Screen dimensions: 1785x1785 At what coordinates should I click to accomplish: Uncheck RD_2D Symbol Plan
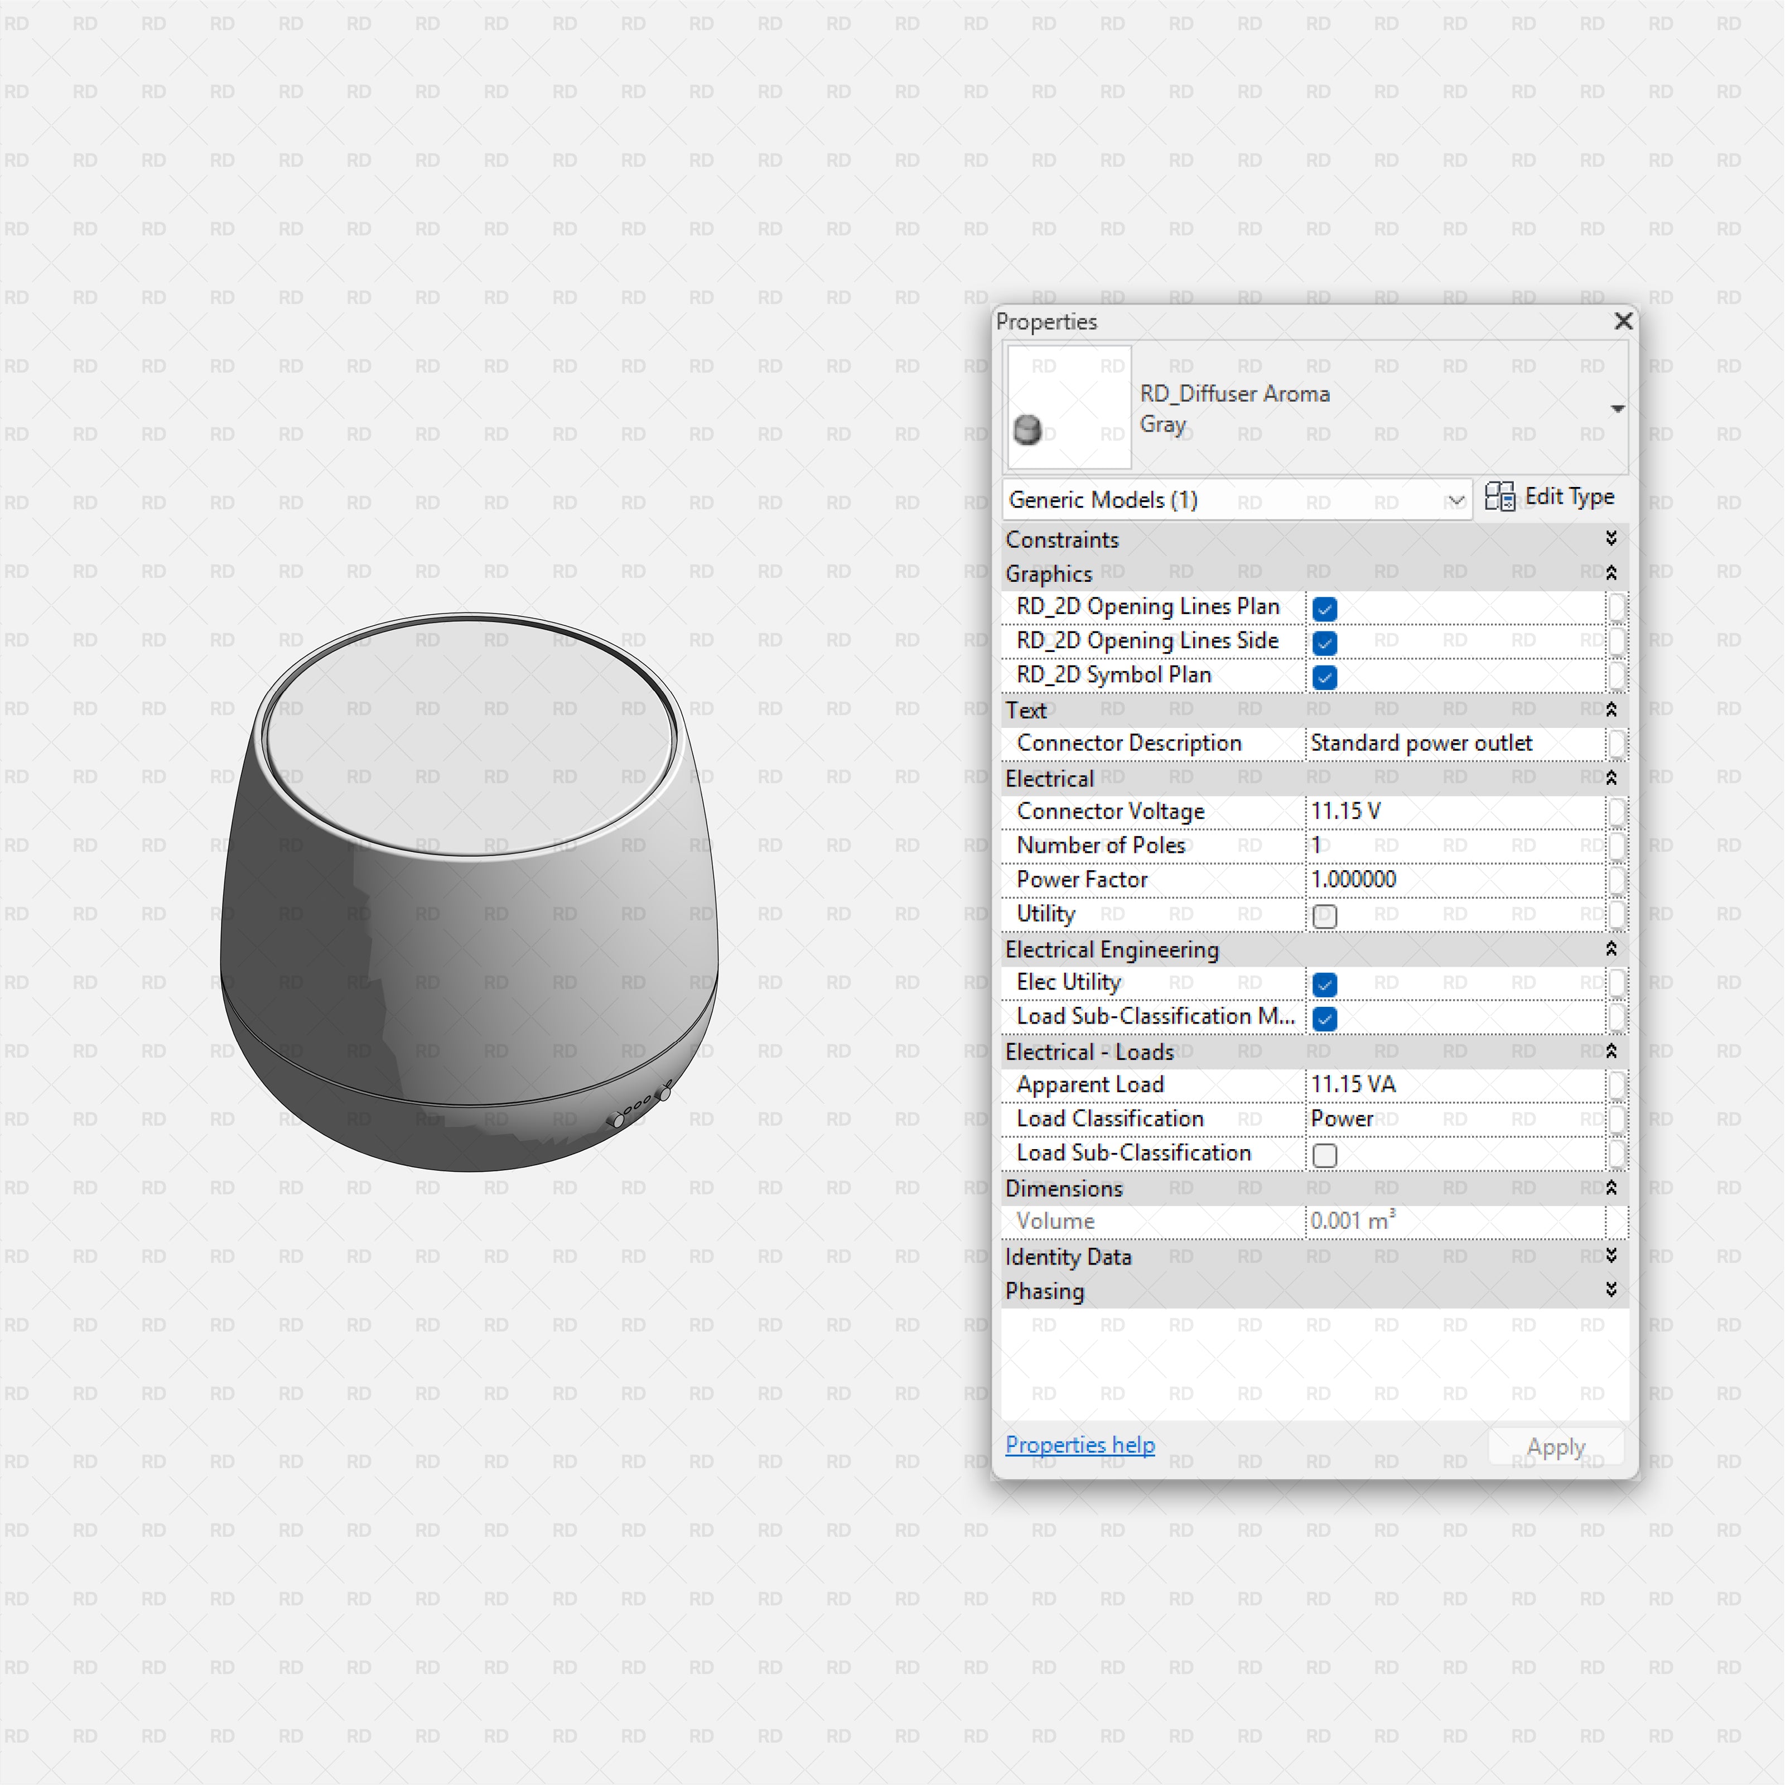[1324, 676]
